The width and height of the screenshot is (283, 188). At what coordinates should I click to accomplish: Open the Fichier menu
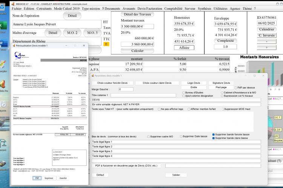pos(17,8)
